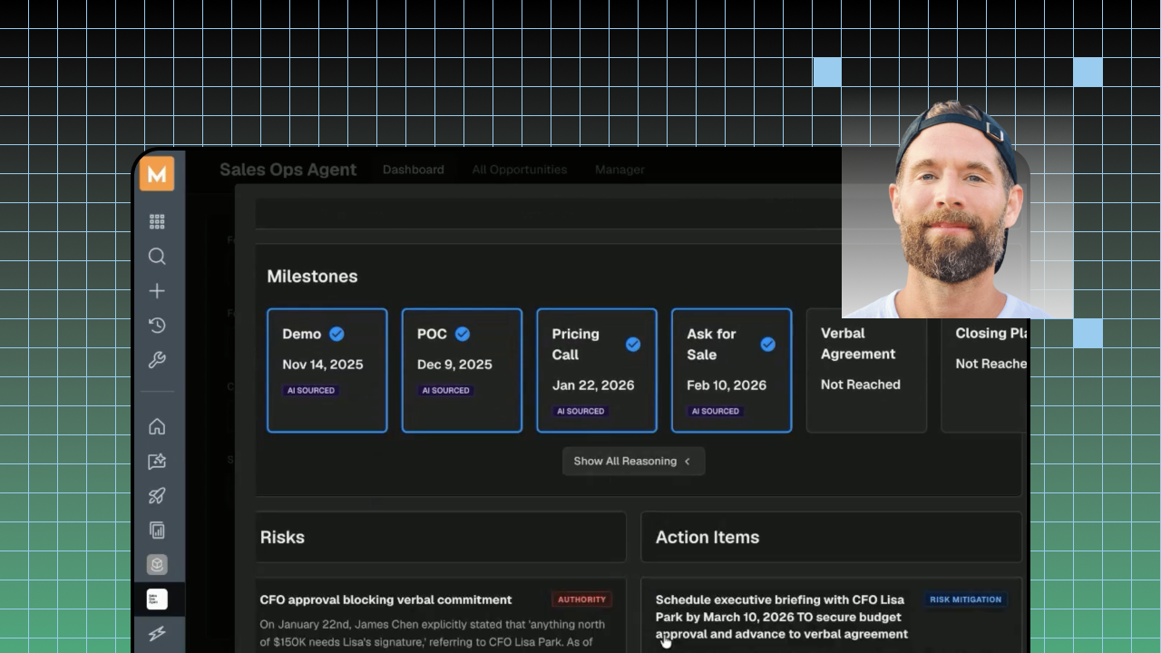The height and width of the screenshot is (653, 1161).
Task: Click the POC milestone checkmark
Action: coord(463,334)
